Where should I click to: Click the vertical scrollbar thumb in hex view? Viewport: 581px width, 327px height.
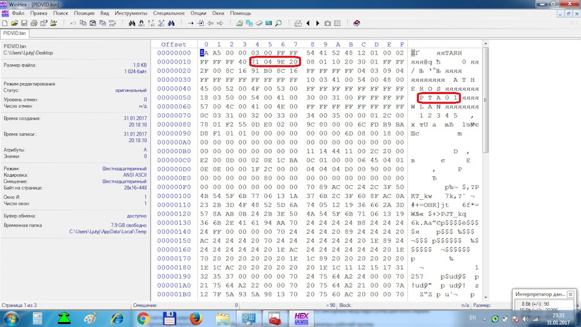485,100
